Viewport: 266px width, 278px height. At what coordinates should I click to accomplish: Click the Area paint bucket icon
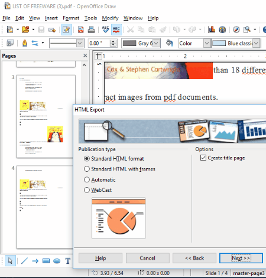pos(169,43)
